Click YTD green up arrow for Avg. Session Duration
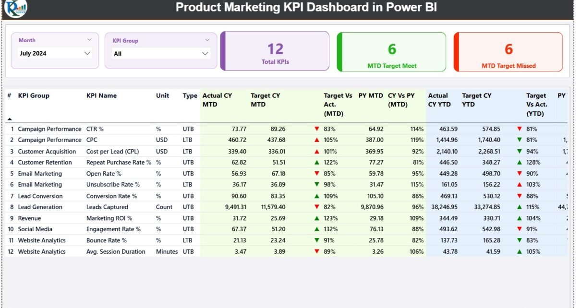The width and height of the screenshot is (581, 308). tap(519, 252)
